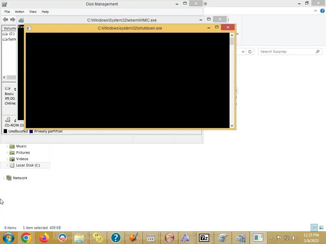Select Music in the navigation pane
This screenshot has height=244, width=326.
point(21,146)
